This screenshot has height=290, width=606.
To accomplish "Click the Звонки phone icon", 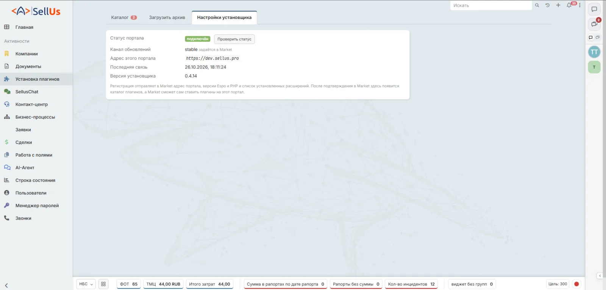I will point(6,218).
